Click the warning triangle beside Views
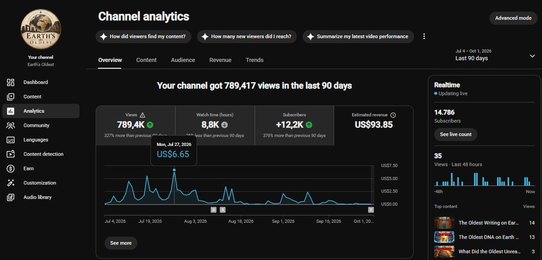 143,115
